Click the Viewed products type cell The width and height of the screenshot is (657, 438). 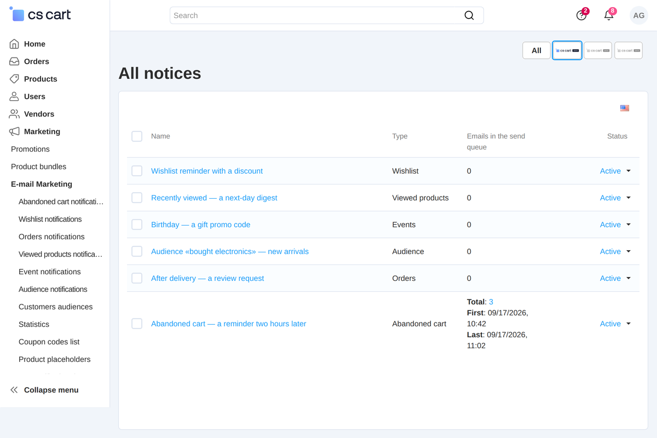point(420,198)
